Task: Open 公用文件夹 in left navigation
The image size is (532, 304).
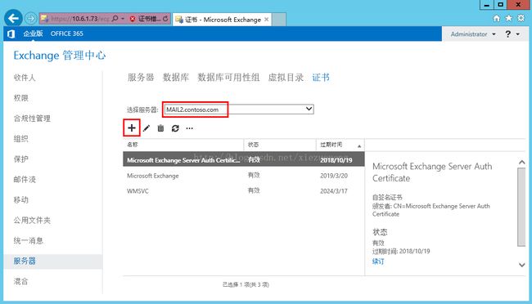Action: (32, 220)
